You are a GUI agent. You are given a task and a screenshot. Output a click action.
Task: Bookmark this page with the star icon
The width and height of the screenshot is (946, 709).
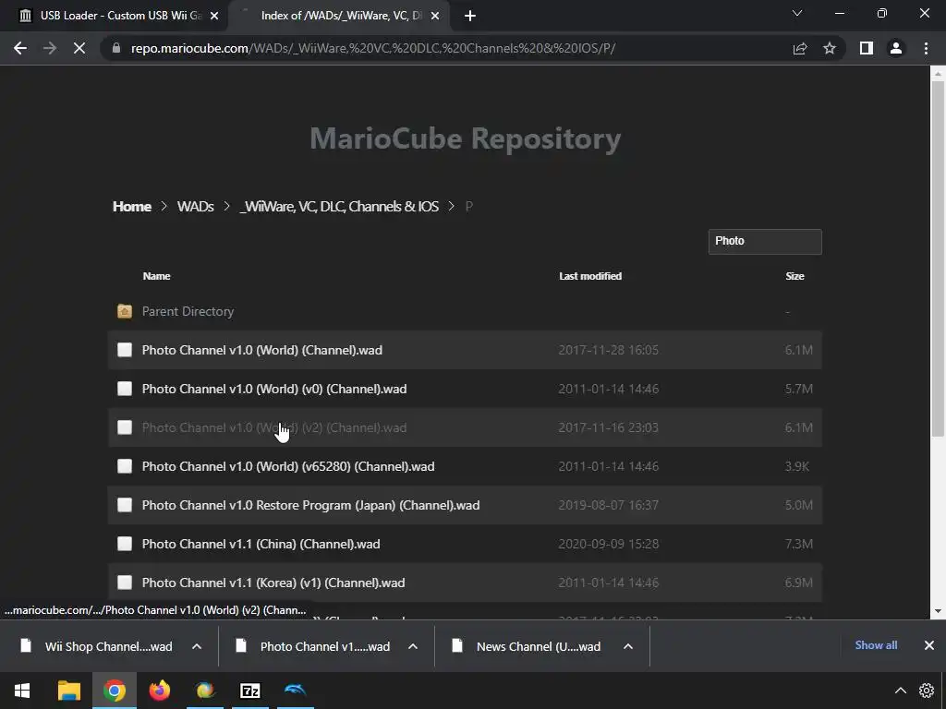830,48
